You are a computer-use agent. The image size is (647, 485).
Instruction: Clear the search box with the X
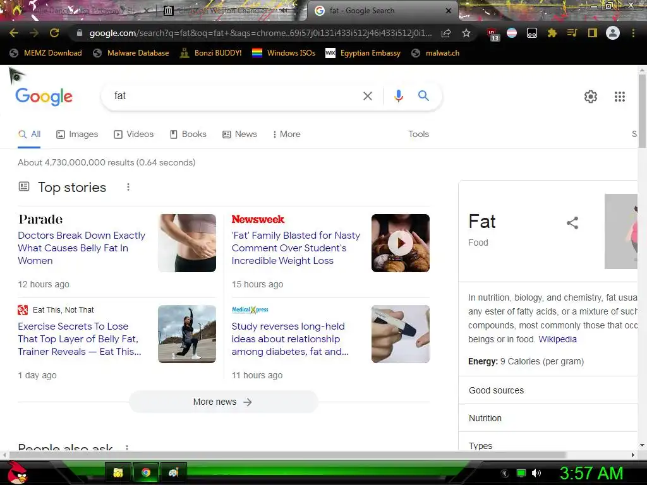[x=368, y=96]
